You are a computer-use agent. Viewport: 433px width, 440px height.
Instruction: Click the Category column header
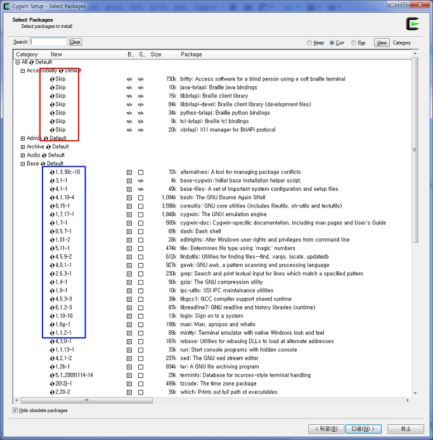point(30,55)
